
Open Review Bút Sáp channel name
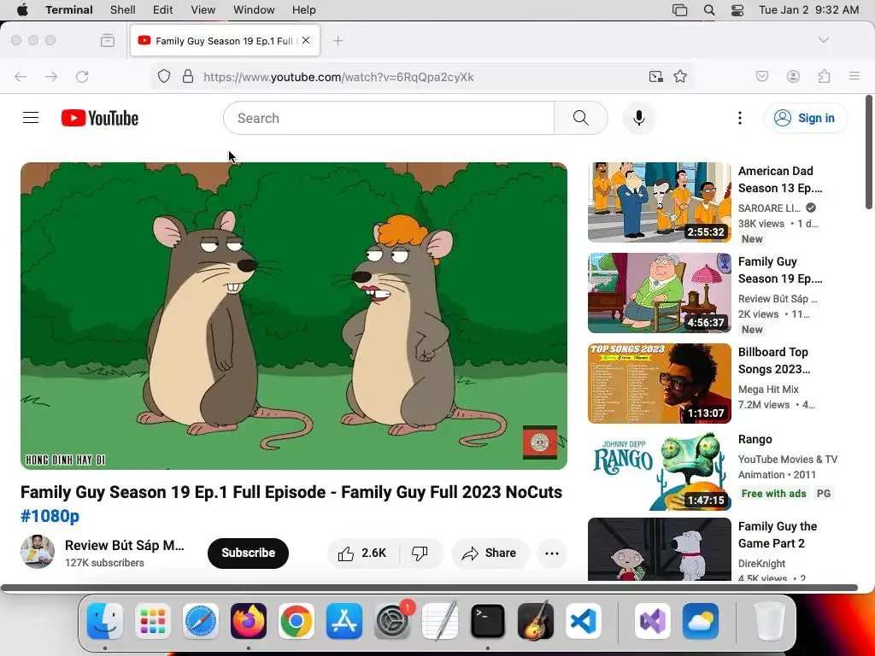(125, 545)
